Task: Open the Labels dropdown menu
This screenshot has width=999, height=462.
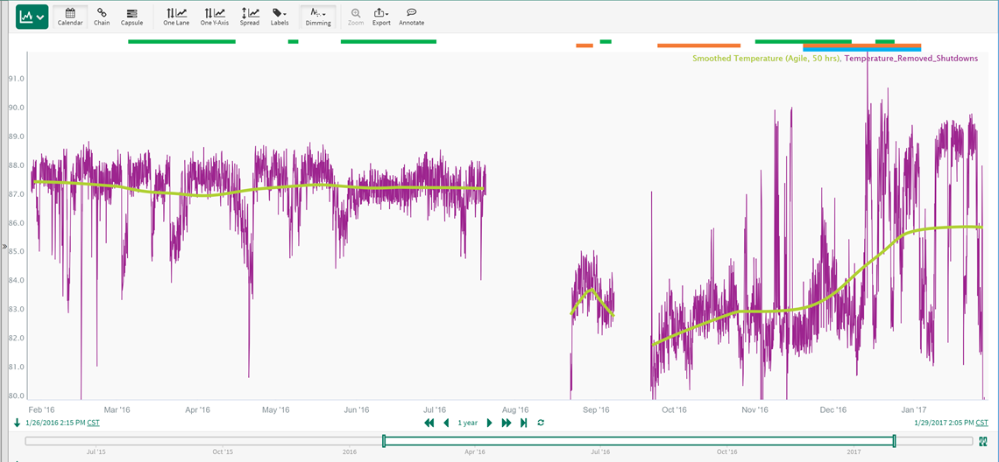Action: click(x=280, y=17)
